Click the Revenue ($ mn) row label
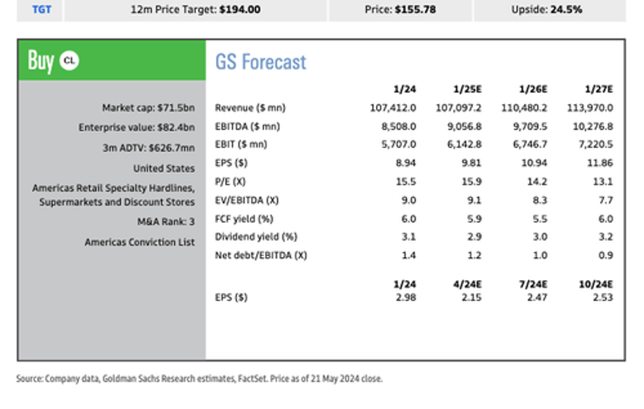This screenshot has height=409, width=644. [x=251, y=108]
